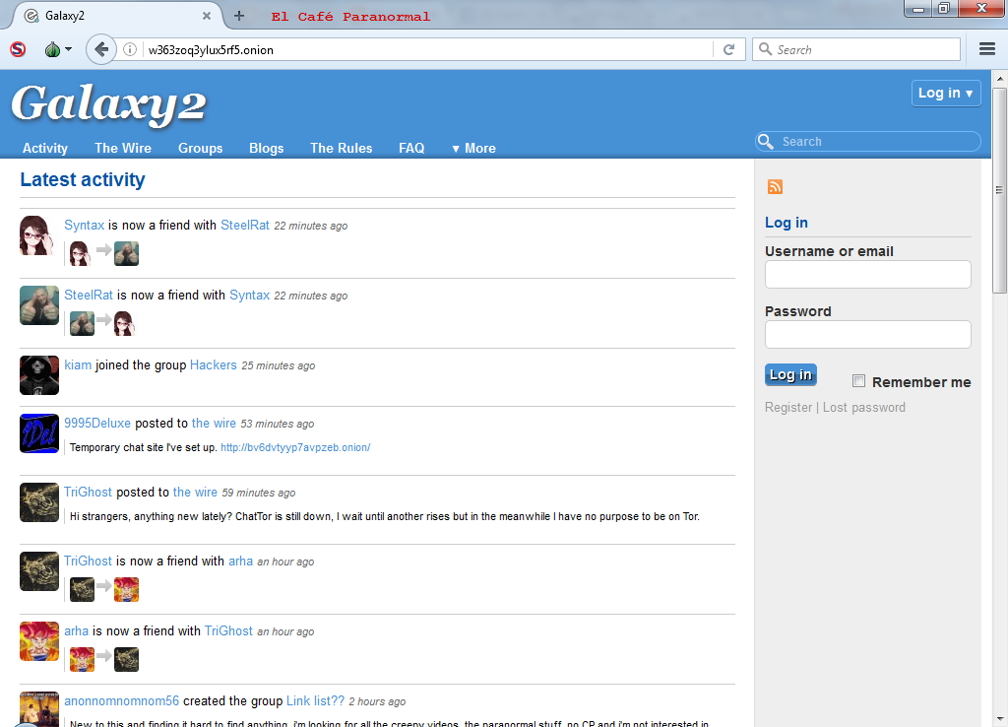Open the Tor onion button menu
Screen dimensions: 1008x727
click(x=57, y=49)
